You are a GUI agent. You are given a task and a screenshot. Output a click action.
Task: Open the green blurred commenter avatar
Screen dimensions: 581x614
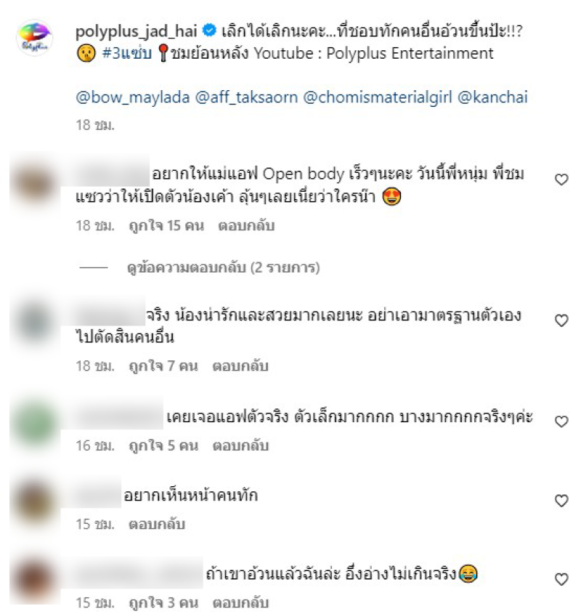coord(36,424)
